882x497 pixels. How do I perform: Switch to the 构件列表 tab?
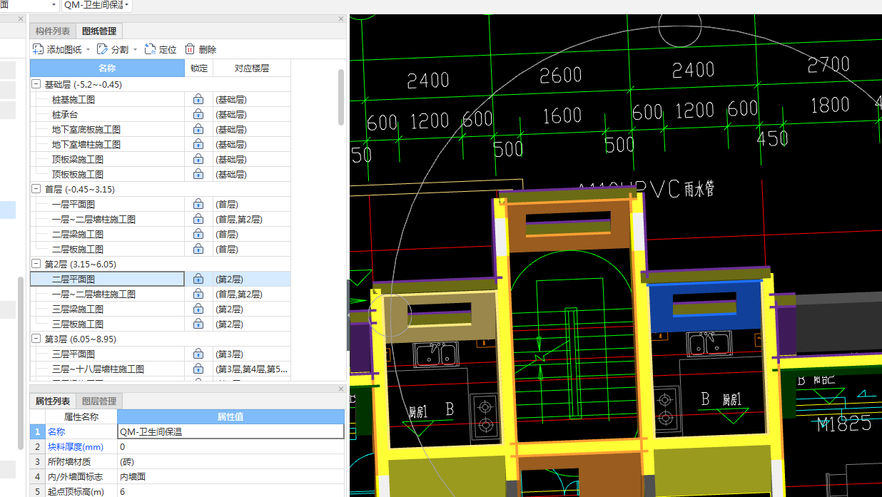(x=53, y=31)
